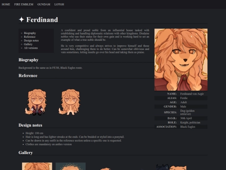The image size is (226, 170).
Task: Open the Alt versions contents link
Action: tap(31, 48)
